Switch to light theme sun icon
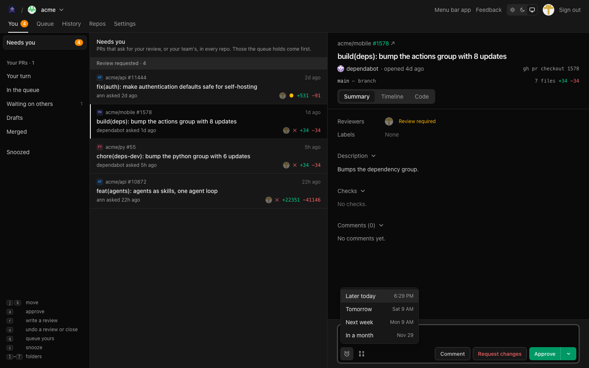This screenshot has height=368, width=589. (513, 10)
